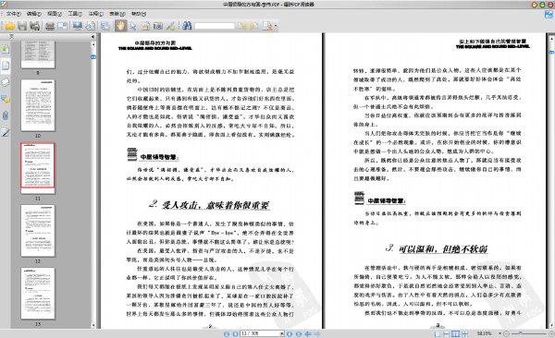Open the Tools menu (工具)

(x=75, y=14)
